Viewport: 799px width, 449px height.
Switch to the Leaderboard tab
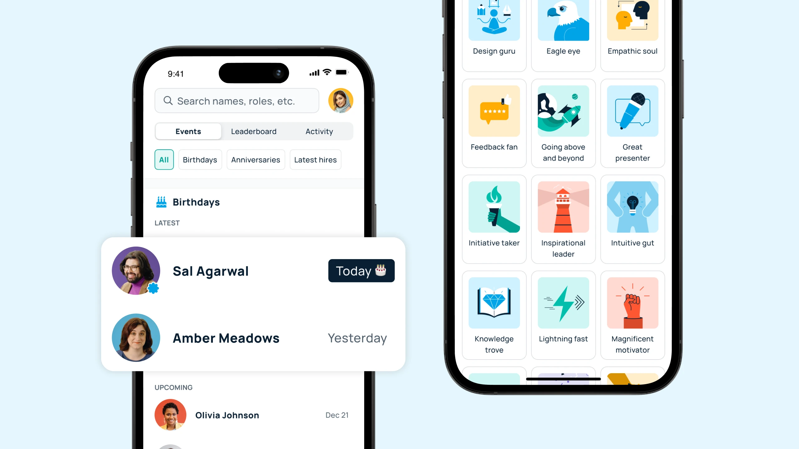pyautogui.click(x=253, y=131)
